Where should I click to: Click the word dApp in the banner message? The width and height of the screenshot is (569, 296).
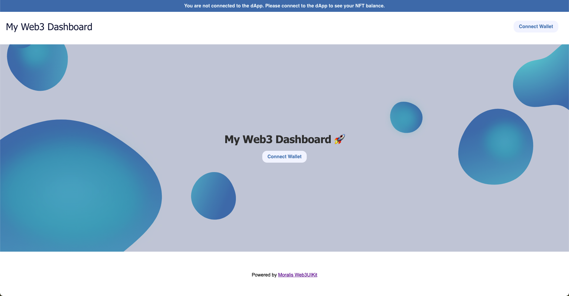(257, 6)
